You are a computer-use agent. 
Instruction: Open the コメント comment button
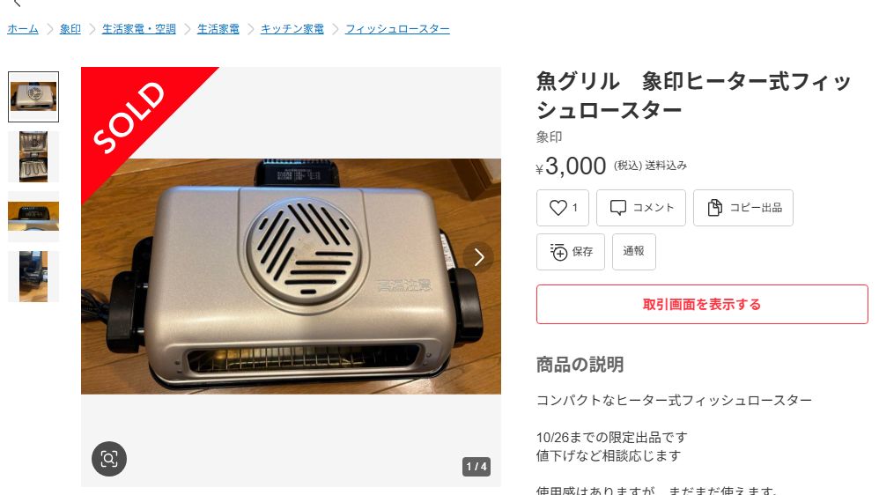click(x=640, y=208)
